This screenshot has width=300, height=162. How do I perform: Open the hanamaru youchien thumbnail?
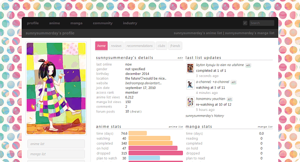pos(190,102)
